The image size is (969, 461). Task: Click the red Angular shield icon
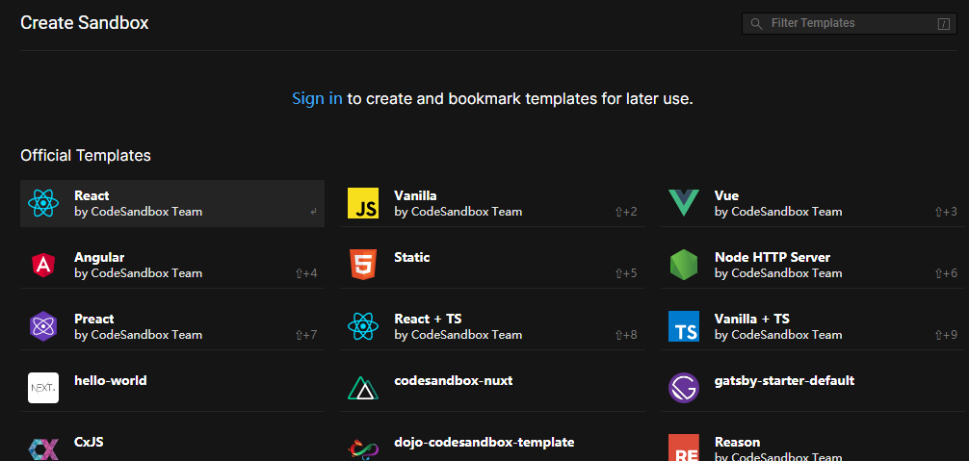(x=43, y=265)
